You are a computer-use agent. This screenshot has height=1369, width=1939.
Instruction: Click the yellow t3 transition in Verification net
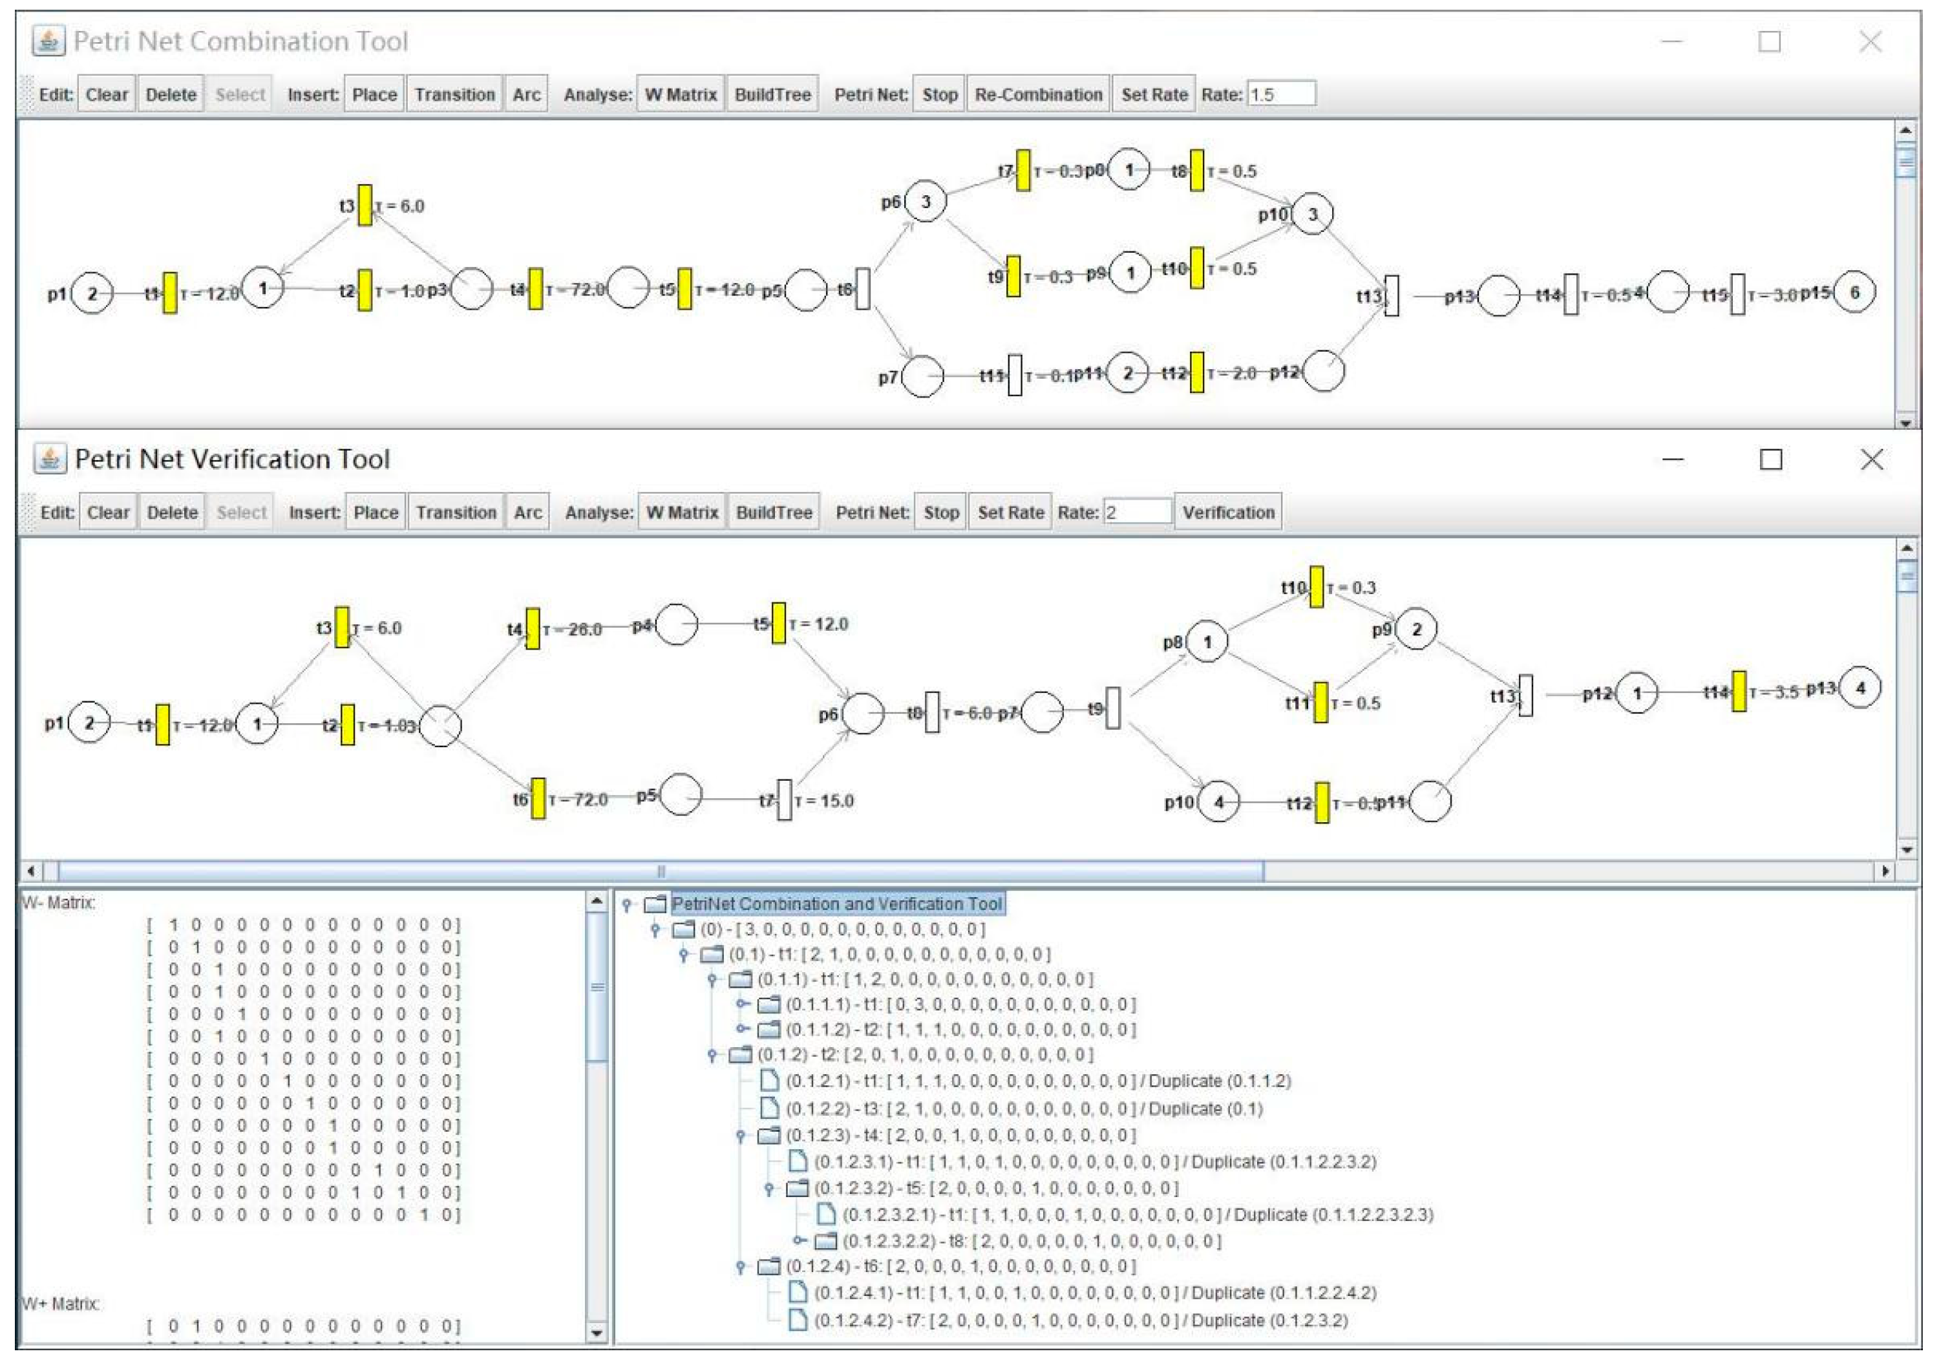click(x=342, y=628)
